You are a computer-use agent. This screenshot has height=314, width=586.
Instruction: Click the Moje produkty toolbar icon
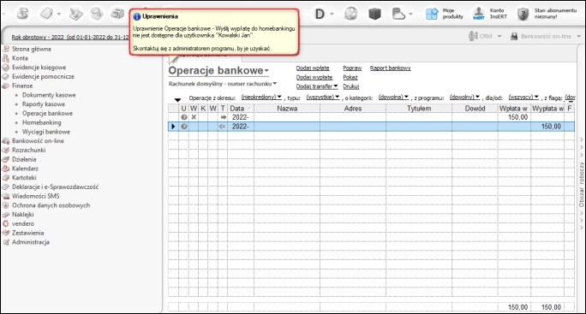(x=432, y=14)
